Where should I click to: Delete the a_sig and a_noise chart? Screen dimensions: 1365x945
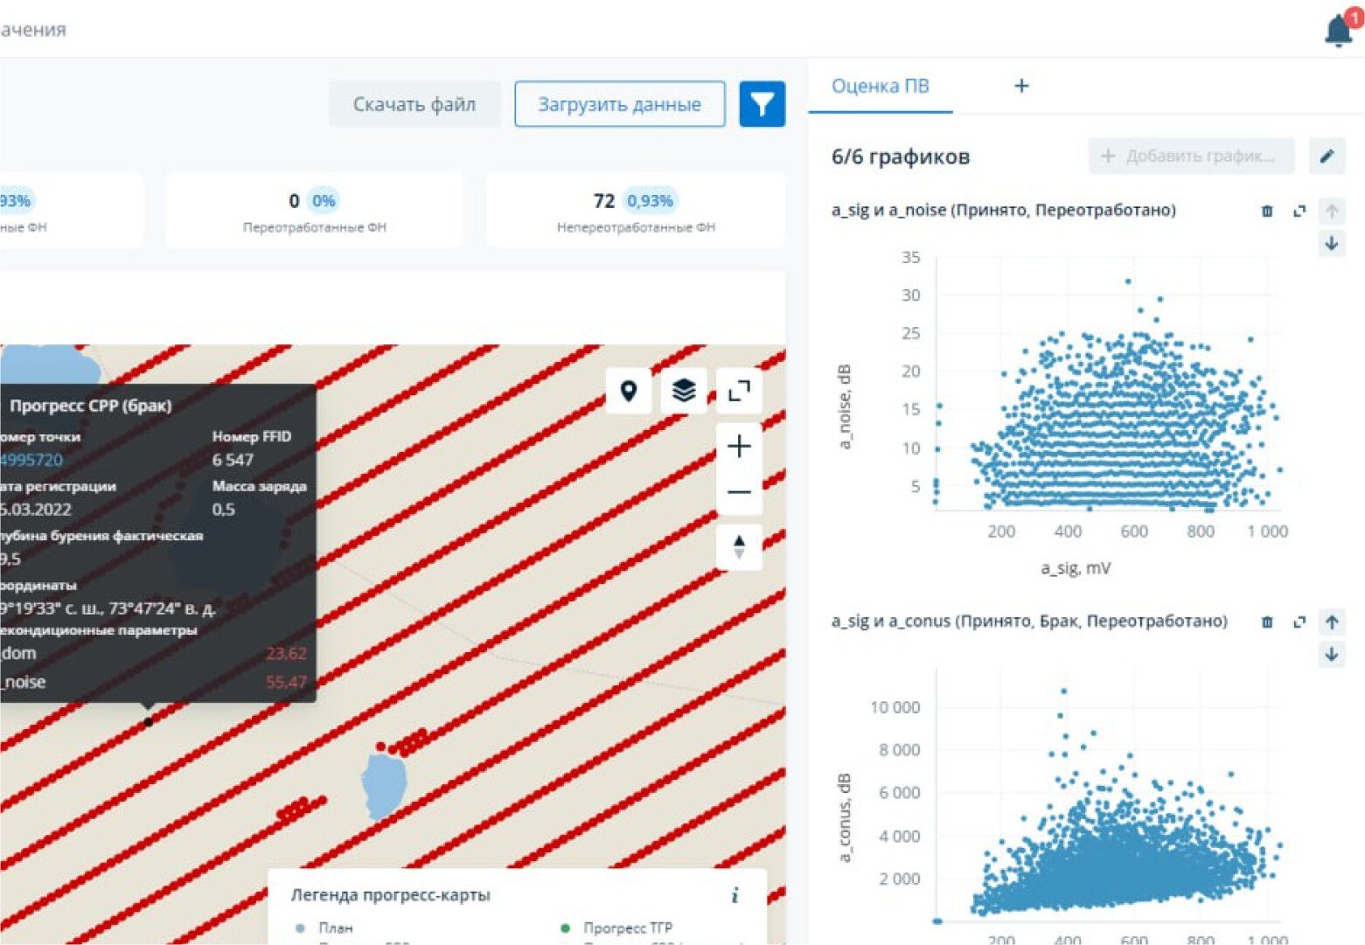pyautogui.click(x=1267, y=211)
